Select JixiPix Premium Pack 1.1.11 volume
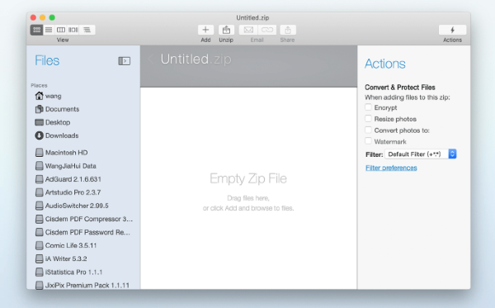The image size is (495, 308). point(83,285)
